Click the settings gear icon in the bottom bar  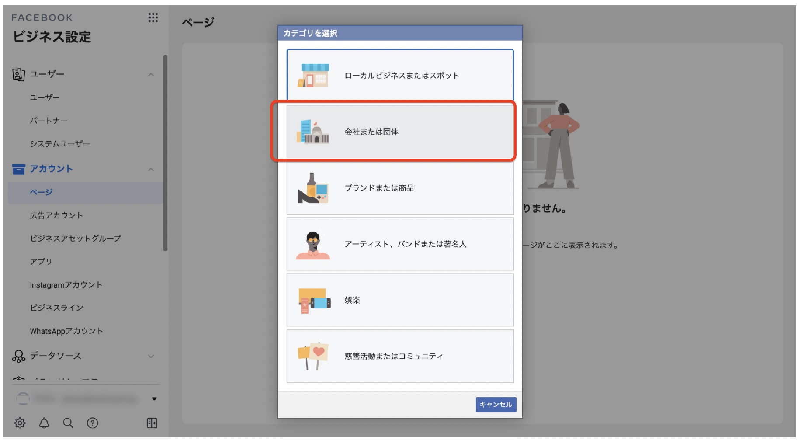(20, 423)
